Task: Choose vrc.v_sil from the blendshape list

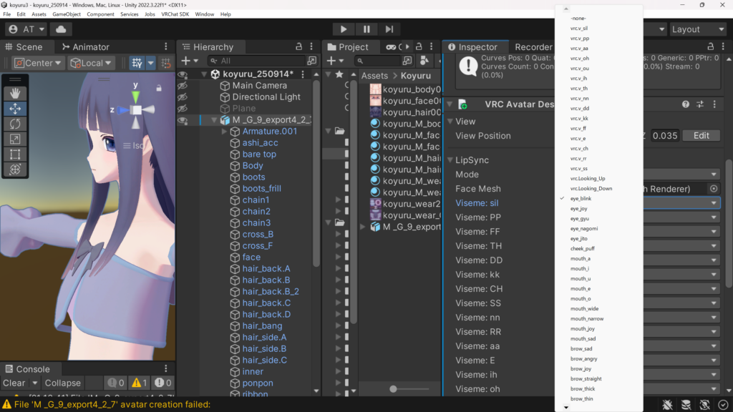Action: click(579, 29)
